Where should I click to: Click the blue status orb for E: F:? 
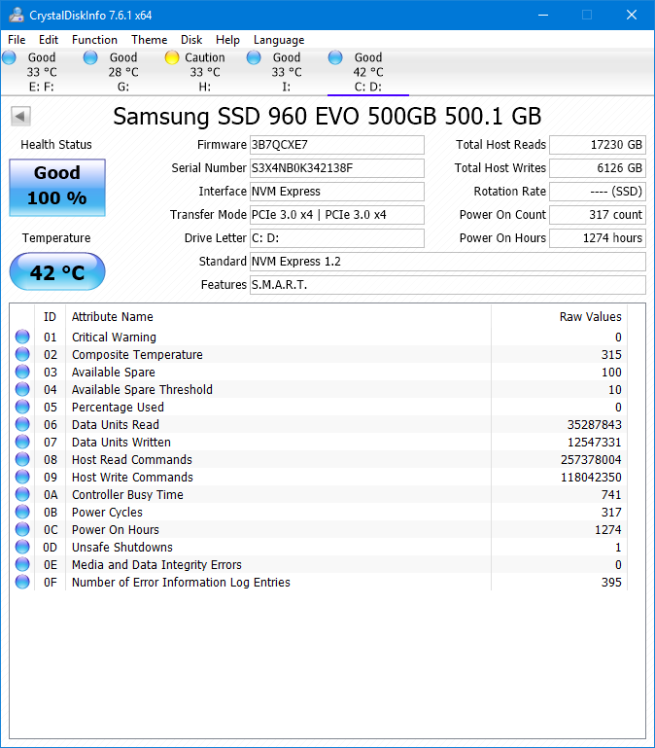tap(9, 57)
